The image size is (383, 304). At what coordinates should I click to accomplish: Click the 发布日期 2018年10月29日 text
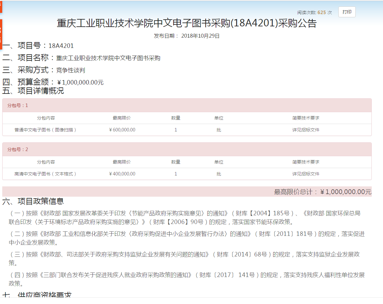click(x=187, y=36)
